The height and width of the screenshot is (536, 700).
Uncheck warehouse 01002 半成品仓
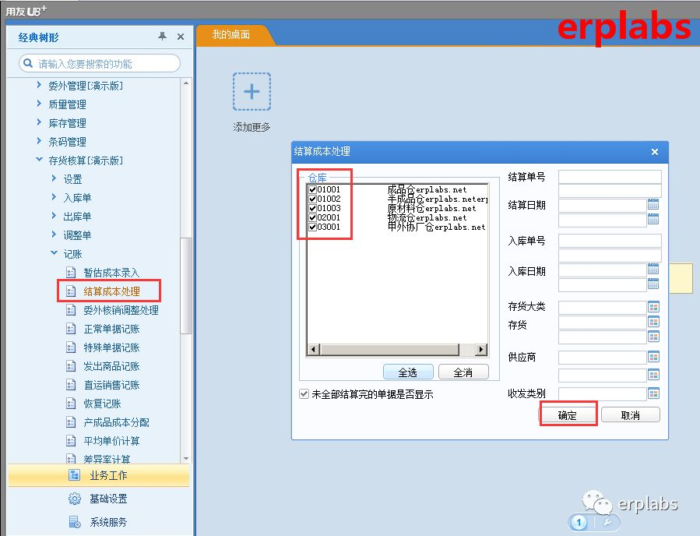point(312,199)
